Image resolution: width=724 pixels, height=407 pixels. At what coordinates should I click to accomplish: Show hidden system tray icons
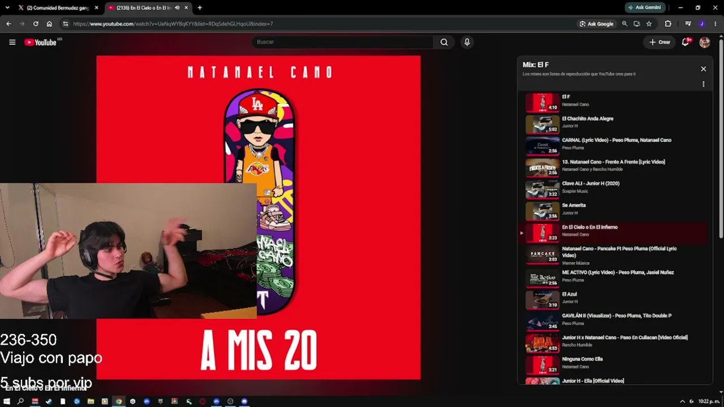[682, 401]
